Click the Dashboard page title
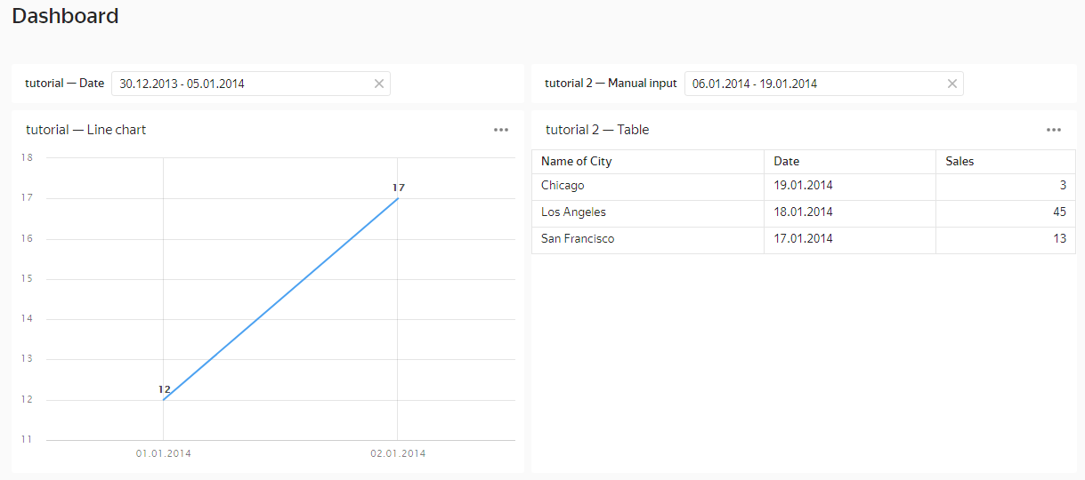Screen dimensions: 1085x480 (65, 16)
